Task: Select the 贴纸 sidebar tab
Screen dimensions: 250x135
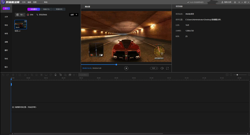Action: [6, 59]
